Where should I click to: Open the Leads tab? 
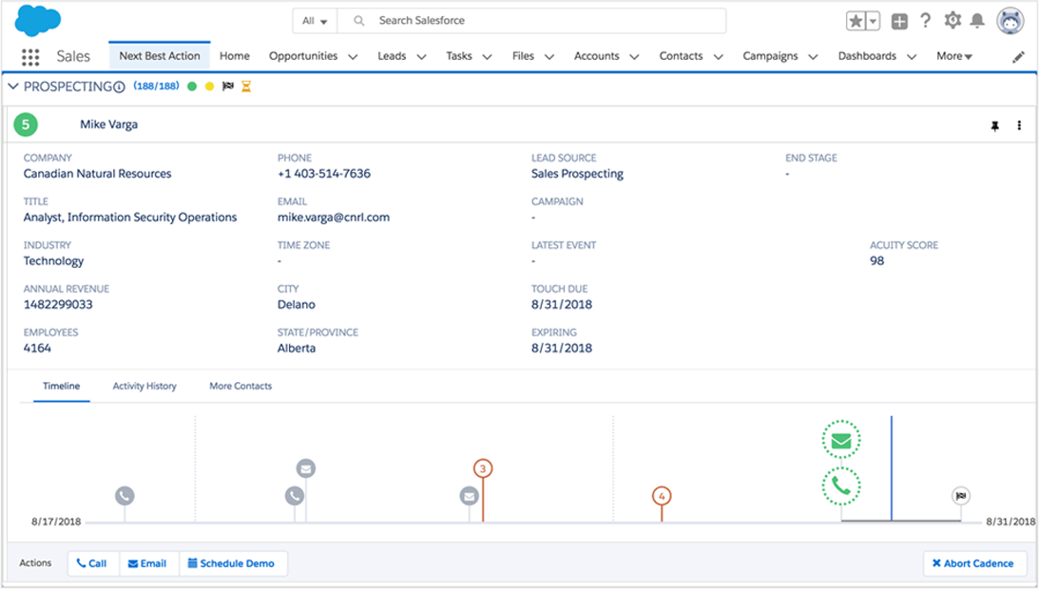coord(392,56)
